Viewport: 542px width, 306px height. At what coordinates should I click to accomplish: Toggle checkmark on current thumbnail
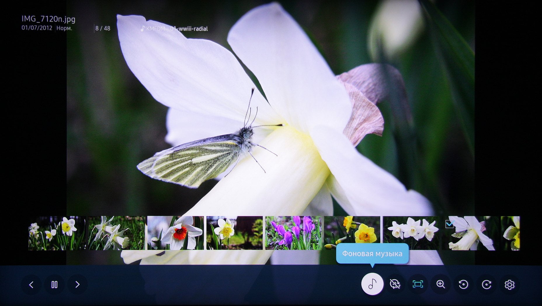(x=449, y=224)
